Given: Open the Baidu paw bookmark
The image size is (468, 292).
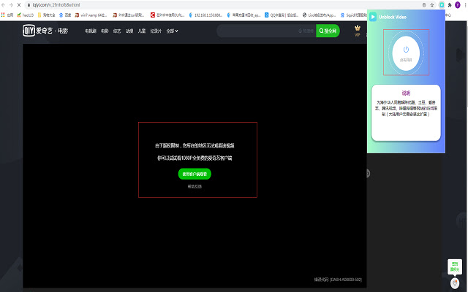Looking at the screenshot, I should point(65,15).
